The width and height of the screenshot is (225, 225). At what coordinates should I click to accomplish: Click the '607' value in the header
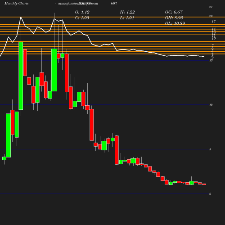point(114,3)
